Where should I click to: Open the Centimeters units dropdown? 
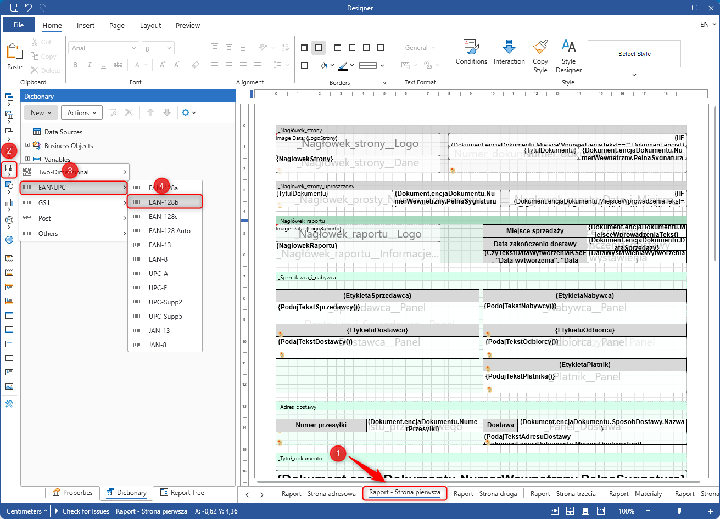[x=26, y=511]
